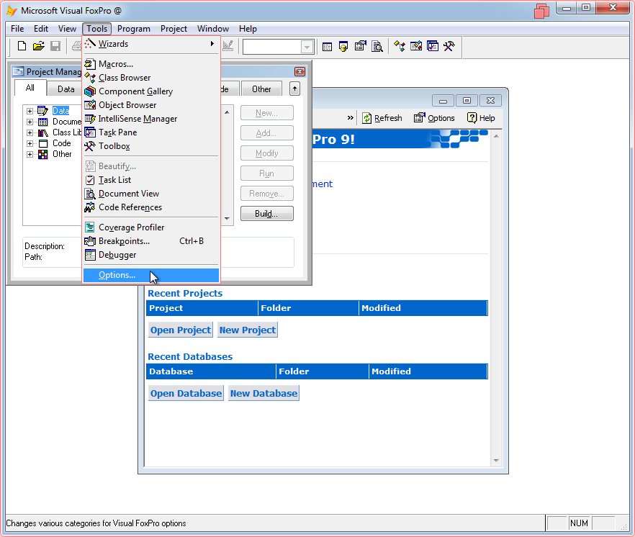Open Properties window toolbar icon
Image resolution: width=635 pixels, height=537 pixels.
click(x=360, y=47)
